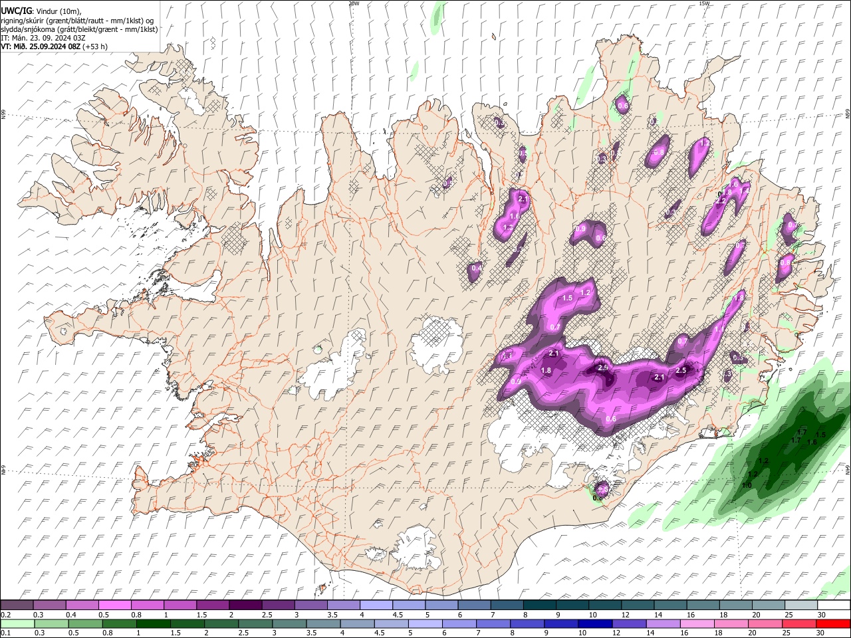Screen dimensions: 851x638
Task: Select upper legend grey swatch starting at 20
Action: [769, 605]
